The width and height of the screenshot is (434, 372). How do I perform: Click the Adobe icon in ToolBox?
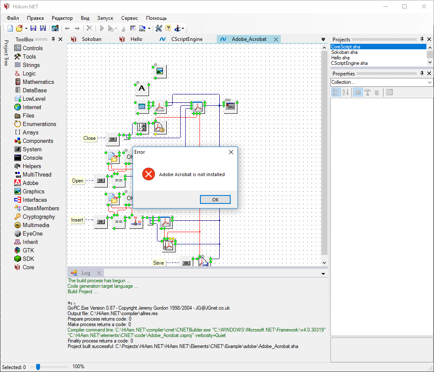point(18,183)
